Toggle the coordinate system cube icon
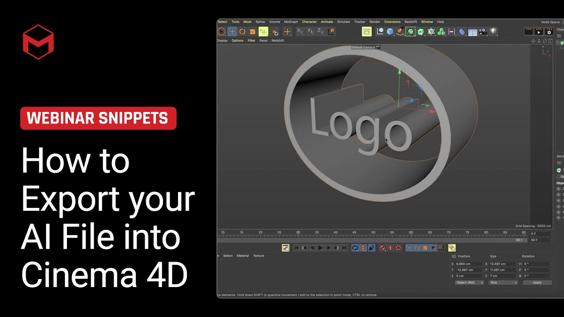564x317 pixels. tap(331, 31)
